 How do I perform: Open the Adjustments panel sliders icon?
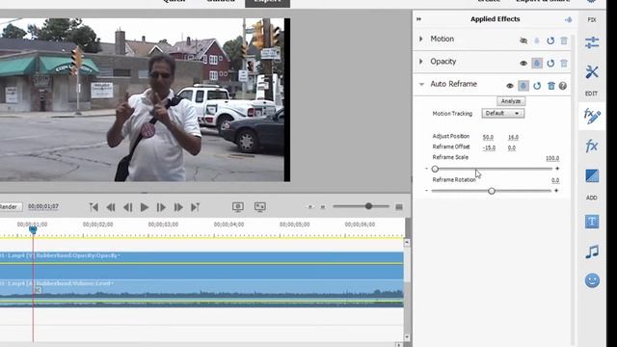[x=592, y=42]
